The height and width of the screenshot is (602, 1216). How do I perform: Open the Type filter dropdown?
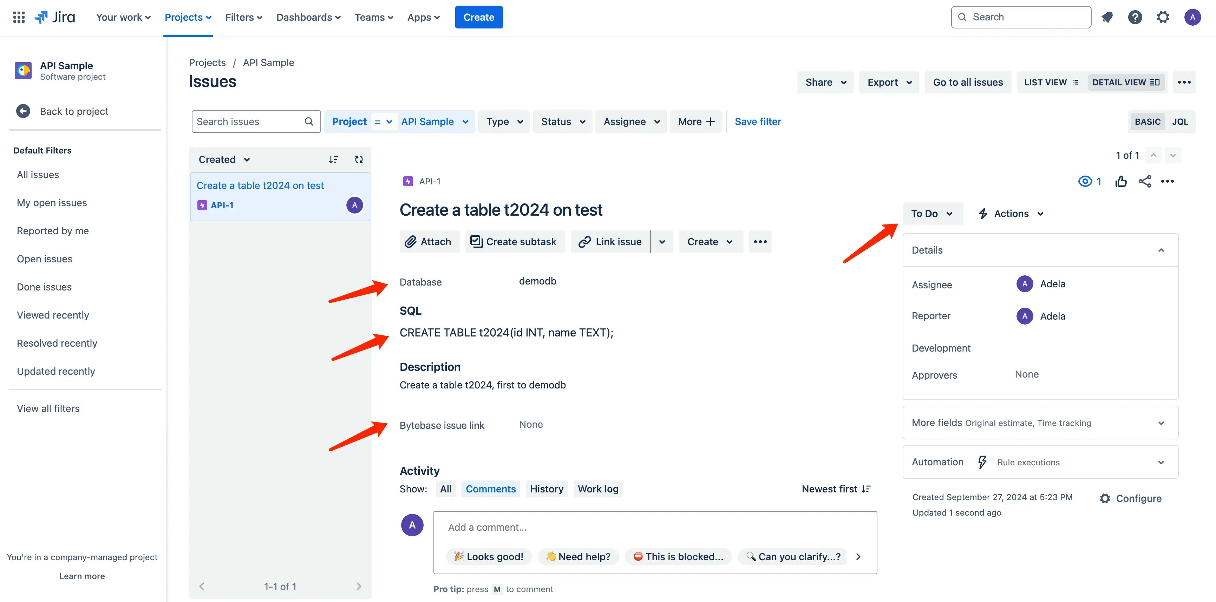click(503, 121)
